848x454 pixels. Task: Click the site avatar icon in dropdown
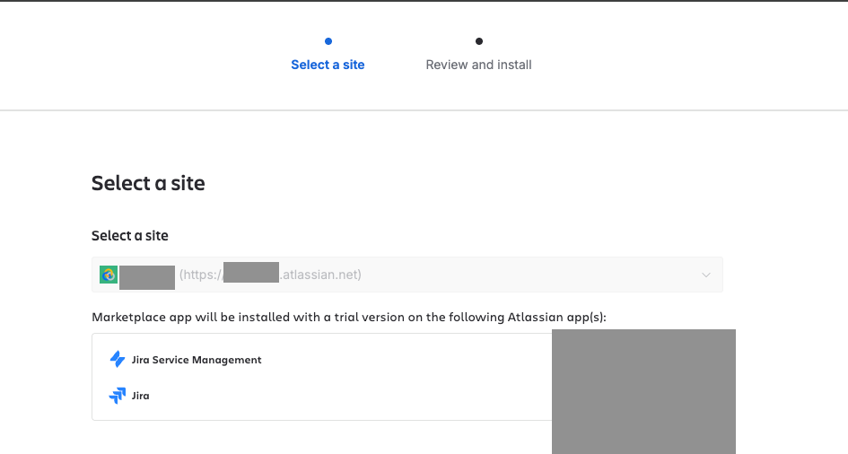[x=109, y=275]
